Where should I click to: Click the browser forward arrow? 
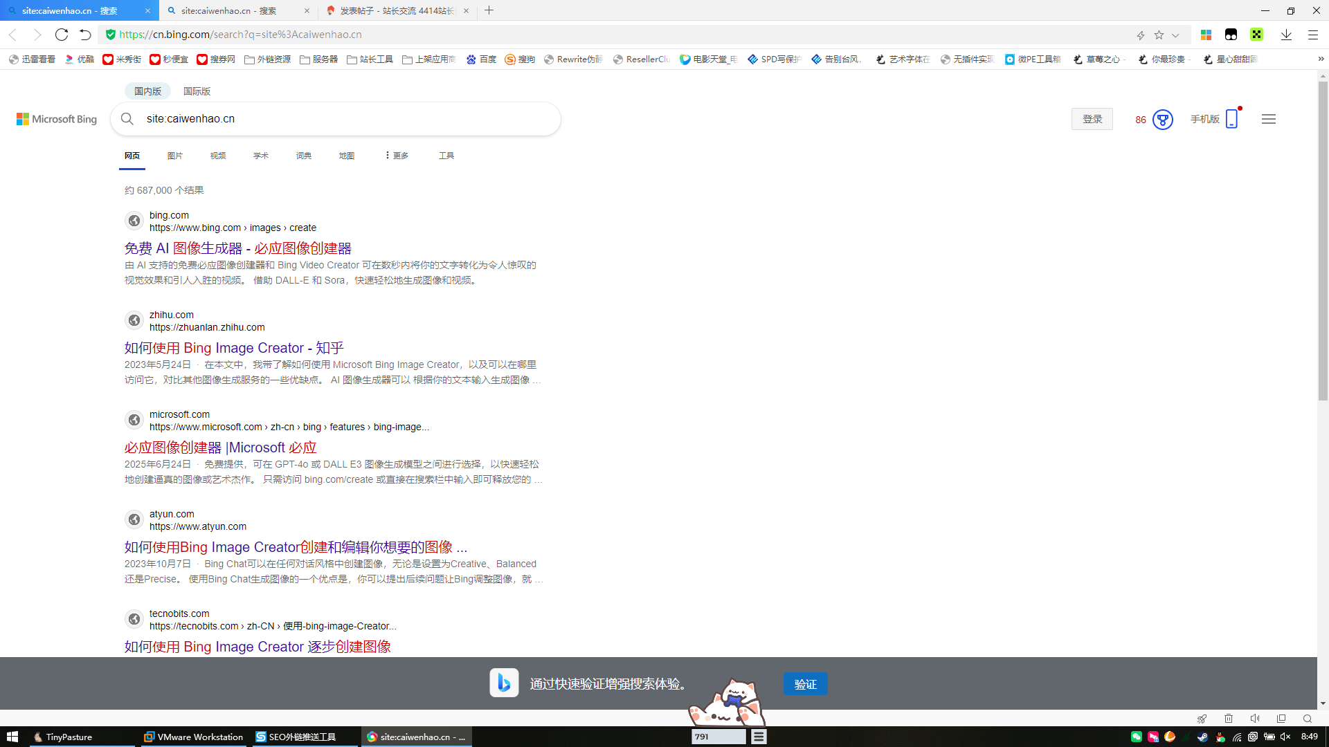click(x=37, y=35)
